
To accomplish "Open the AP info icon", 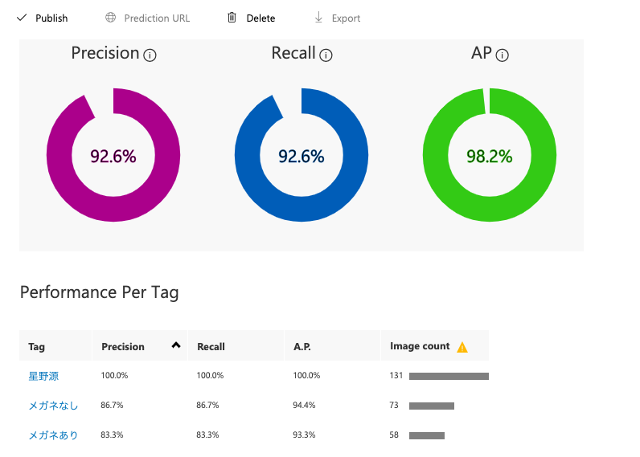I will 503,55.
